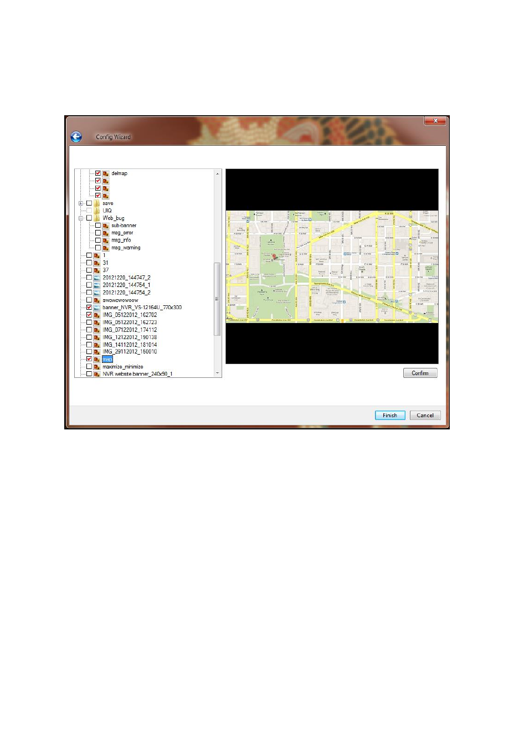
Task: Select the msg_error label
Action: coord(122,233)
